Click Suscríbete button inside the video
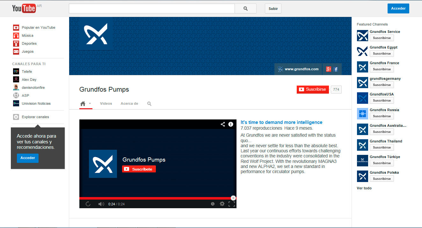Screen dimensions: 422x228 [139, 169]
